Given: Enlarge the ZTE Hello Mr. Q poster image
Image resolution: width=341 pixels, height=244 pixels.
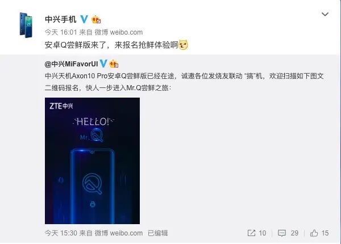Looking at the screenshot, I should coord(93,161).
